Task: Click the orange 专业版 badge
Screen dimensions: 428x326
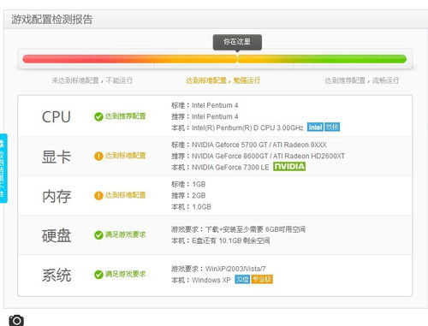Action: (262, 279)
